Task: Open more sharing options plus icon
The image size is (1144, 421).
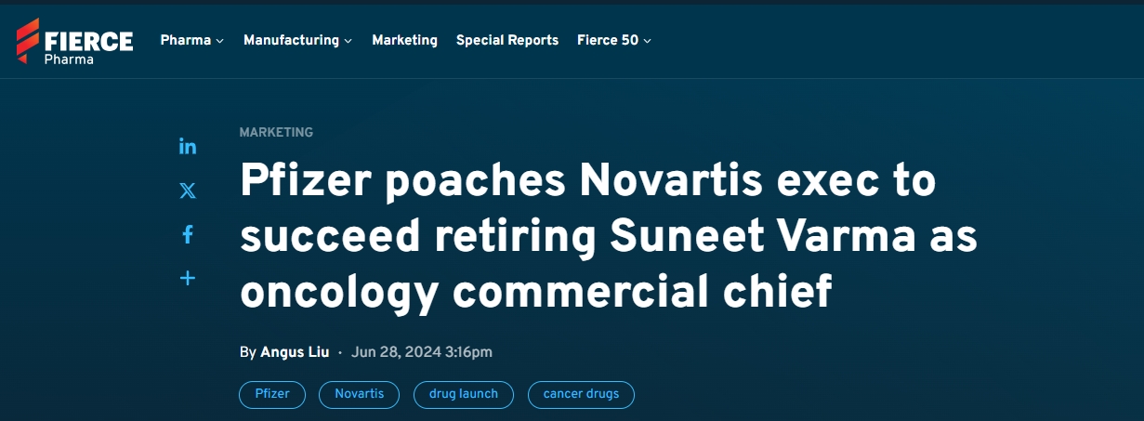Action: (188, 278)
